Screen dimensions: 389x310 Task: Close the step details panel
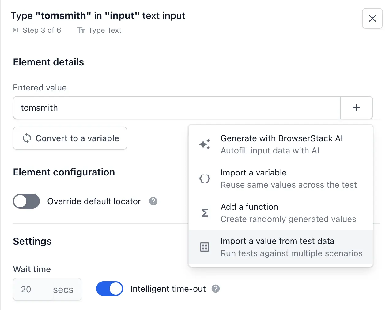pos(372,18)
